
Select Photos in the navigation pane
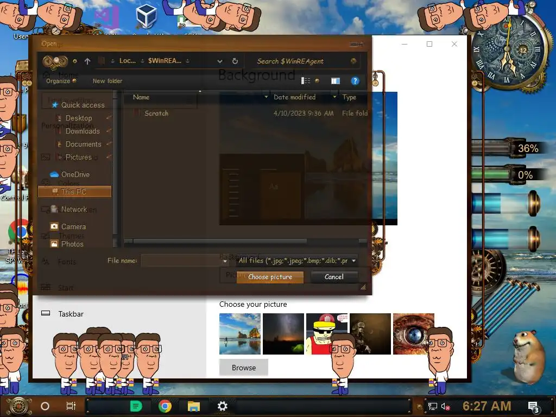pos(72,244)
